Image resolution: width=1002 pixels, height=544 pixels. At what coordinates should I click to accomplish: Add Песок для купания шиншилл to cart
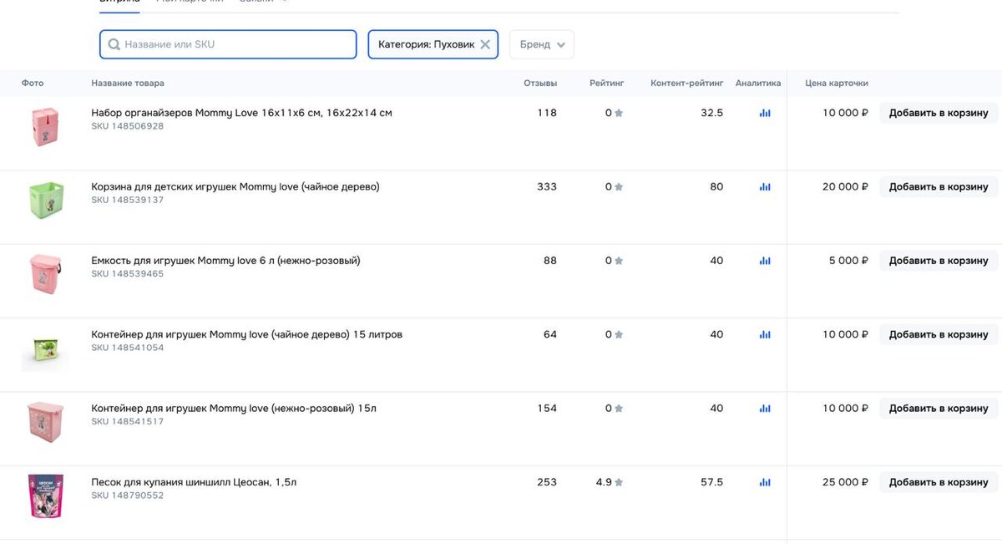(939, 482)
